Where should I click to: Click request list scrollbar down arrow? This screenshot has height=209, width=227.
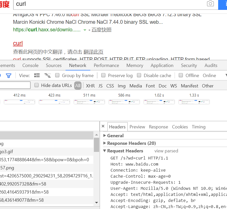[97, 202]
